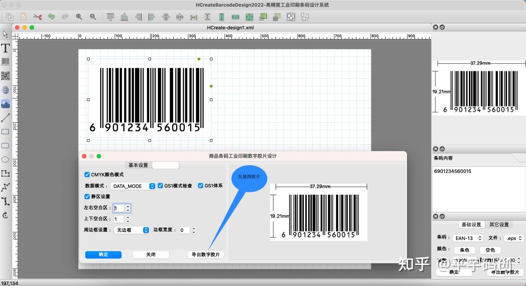Click the 上下空白区 stepper arrows

click(x=128, y=219)
